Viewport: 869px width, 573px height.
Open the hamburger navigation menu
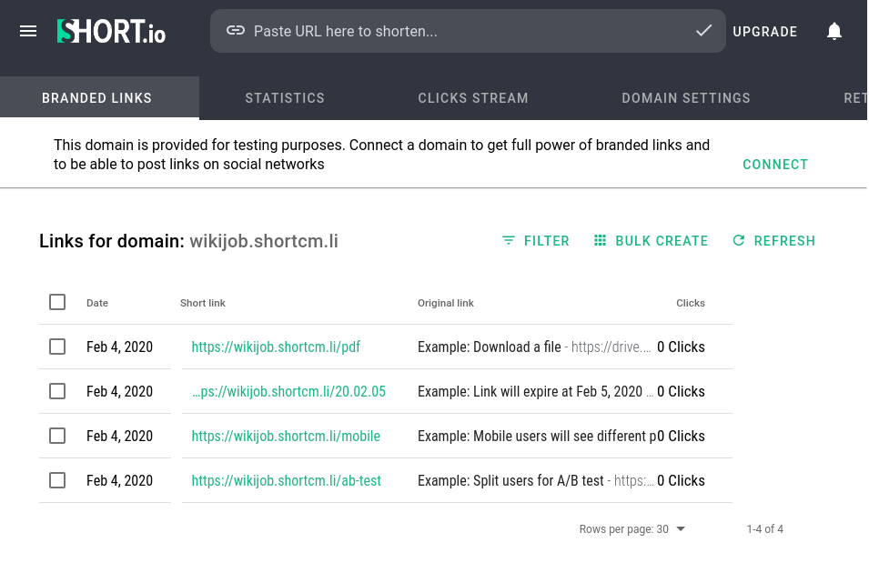(x=28, y=31)
